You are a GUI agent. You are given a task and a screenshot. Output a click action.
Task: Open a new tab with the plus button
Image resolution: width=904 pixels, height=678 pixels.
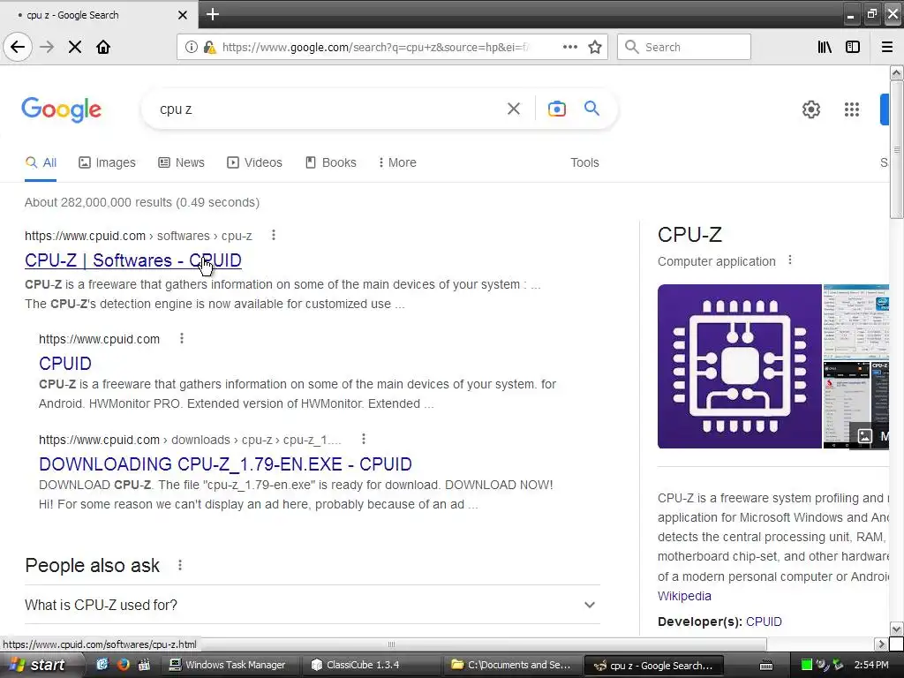213,14
